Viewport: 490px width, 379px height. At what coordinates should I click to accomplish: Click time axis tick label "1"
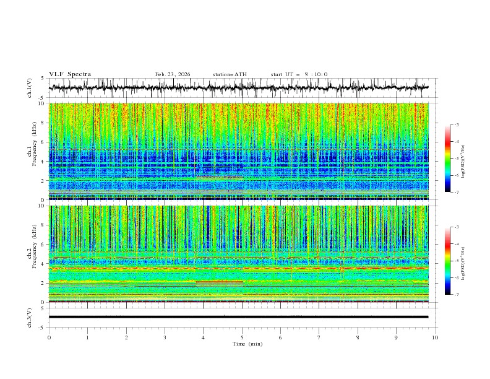point(87,338)
